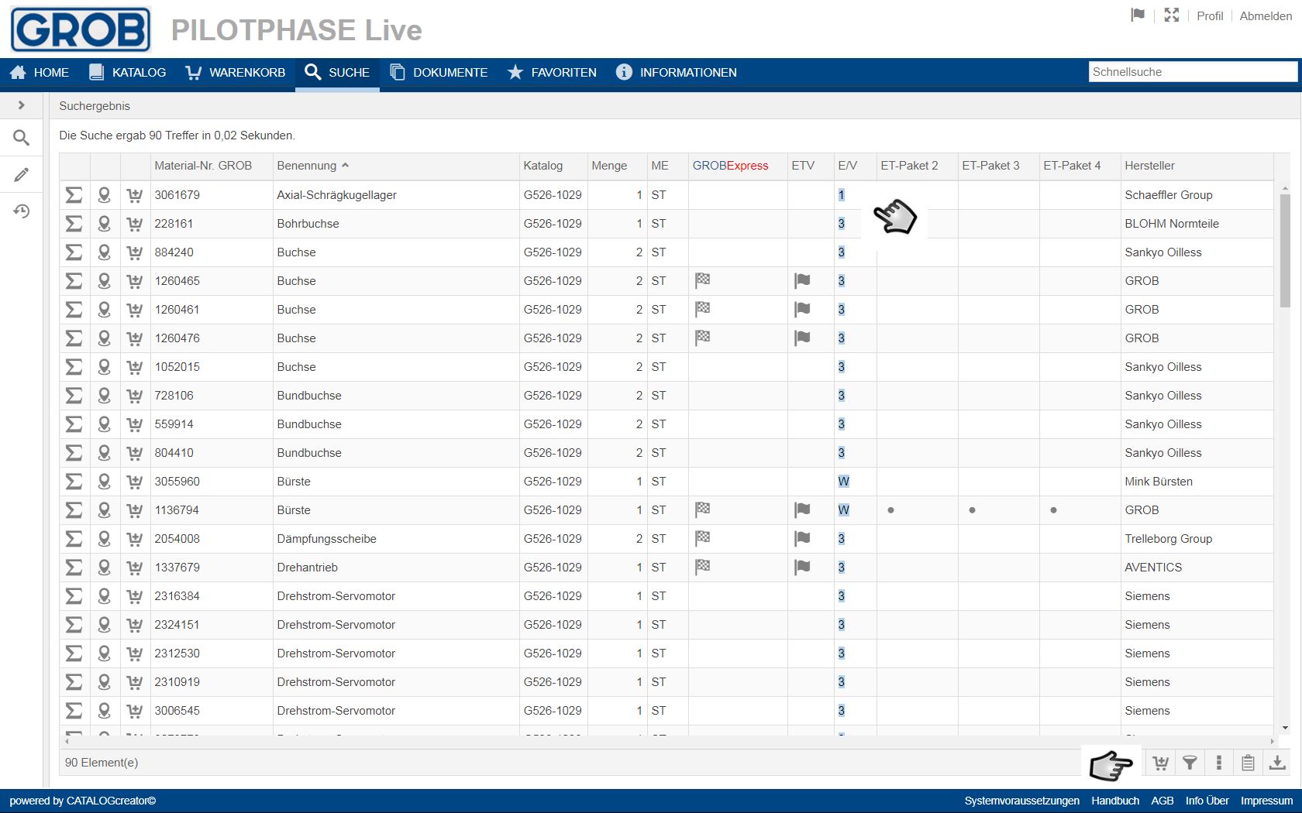Click GROBExpress flag for Bürste 1136794
This screenshot has height=813, width=1302.
click(x=703, y=509)
